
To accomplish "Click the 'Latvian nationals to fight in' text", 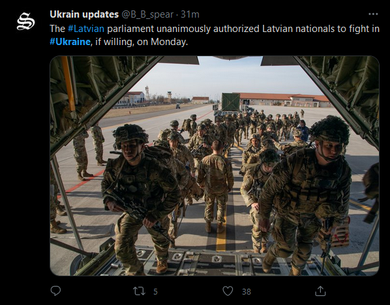I will coord(321,29).
